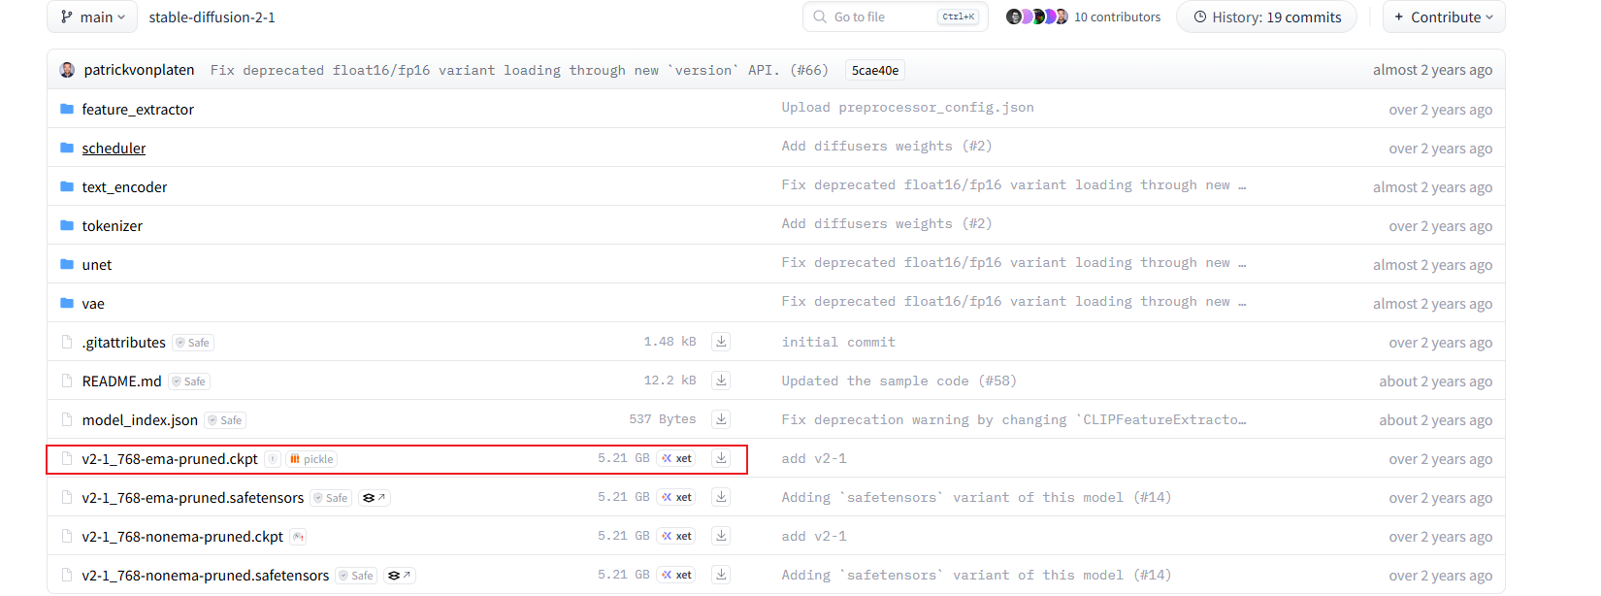Image resolution: width=1601 pixels, height=596 pixels.
Task: Open commit hash 5cae40e
Action: pyautogui.click(x=874, y=70)
